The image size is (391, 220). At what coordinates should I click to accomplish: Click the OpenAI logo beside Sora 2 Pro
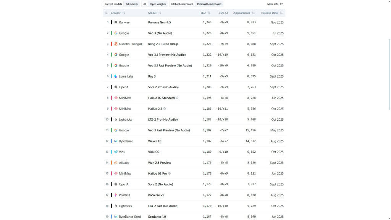click(x=116, y=87)
